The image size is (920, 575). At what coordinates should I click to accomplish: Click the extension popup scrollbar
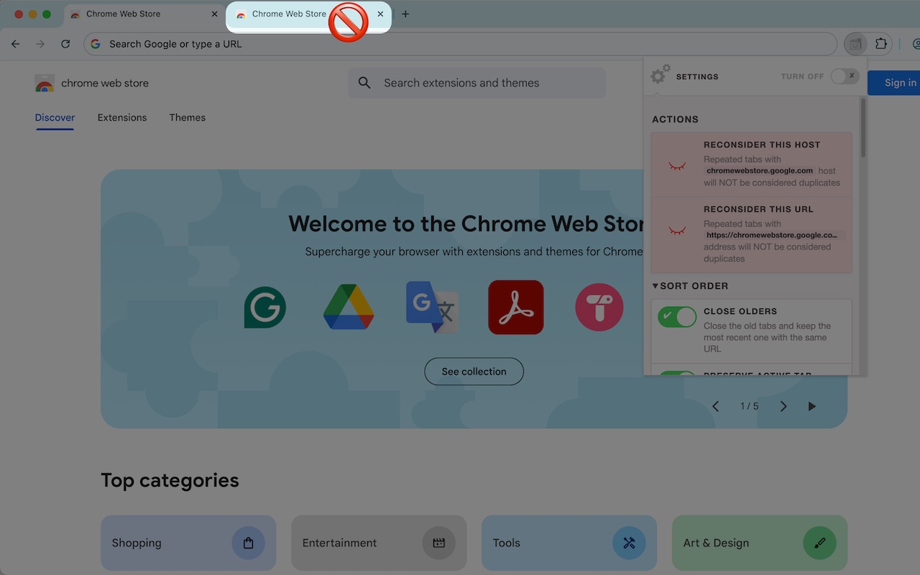[863, 128]
